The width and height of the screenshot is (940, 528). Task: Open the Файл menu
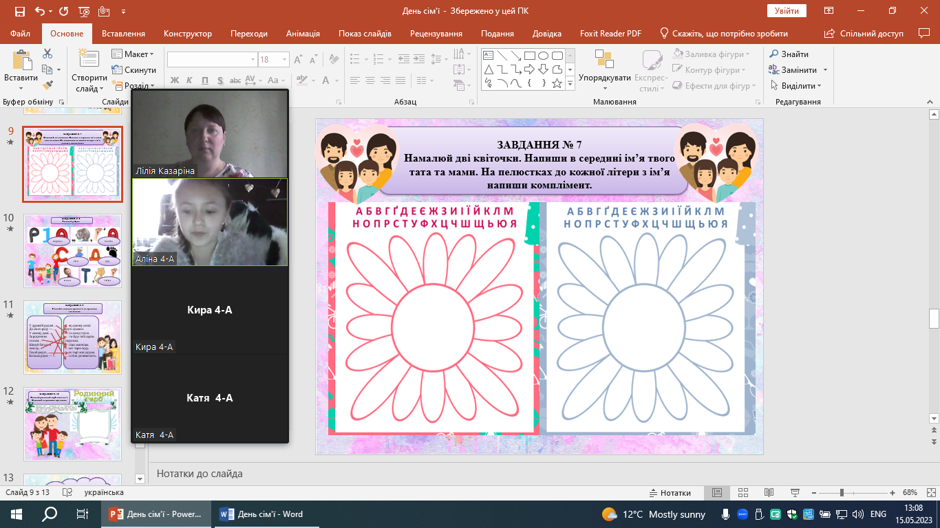(x=21, y=34)
